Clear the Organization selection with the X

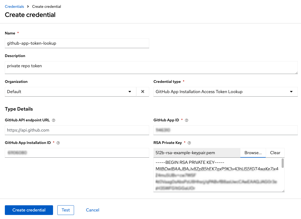143,92
